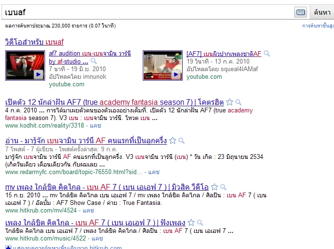Open the advanced search link at top right

[318, 26]
